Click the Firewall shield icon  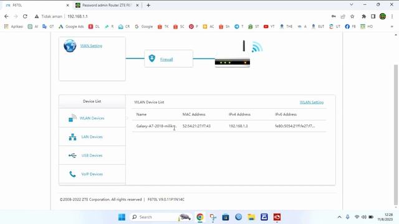pos(152,58)
